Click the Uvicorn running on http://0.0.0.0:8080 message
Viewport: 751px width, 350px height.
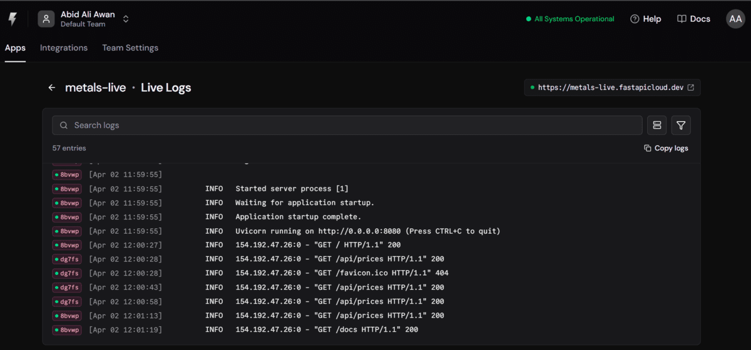pos(368,231)
